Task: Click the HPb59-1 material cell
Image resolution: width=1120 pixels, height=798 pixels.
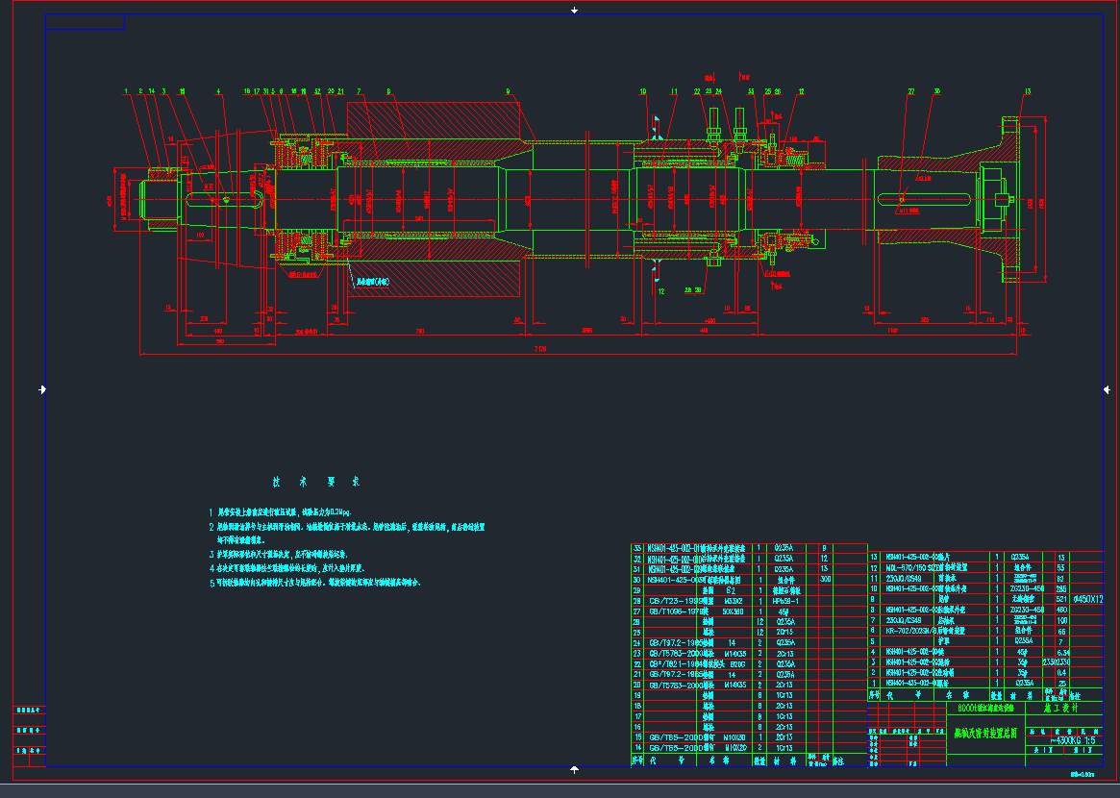Action: 785,602
